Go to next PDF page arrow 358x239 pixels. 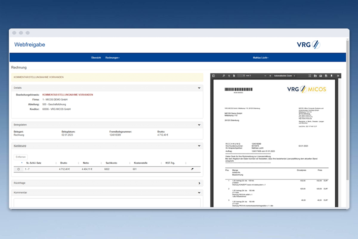(x=234, y=76)
